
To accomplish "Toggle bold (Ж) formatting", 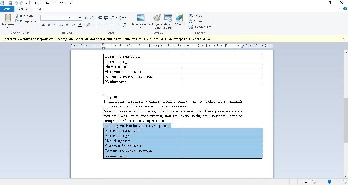I will tap(43, 25).
